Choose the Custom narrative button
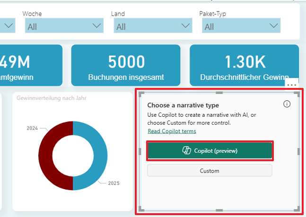 point(210,171)
